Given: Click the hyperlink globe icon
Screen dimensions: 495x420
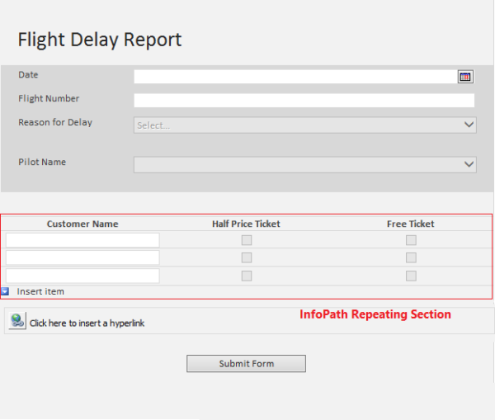Looking at the screenshot, I should 17,322.
